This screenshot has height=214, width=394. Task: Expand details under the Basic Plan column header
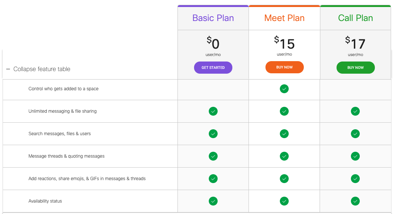213,18
